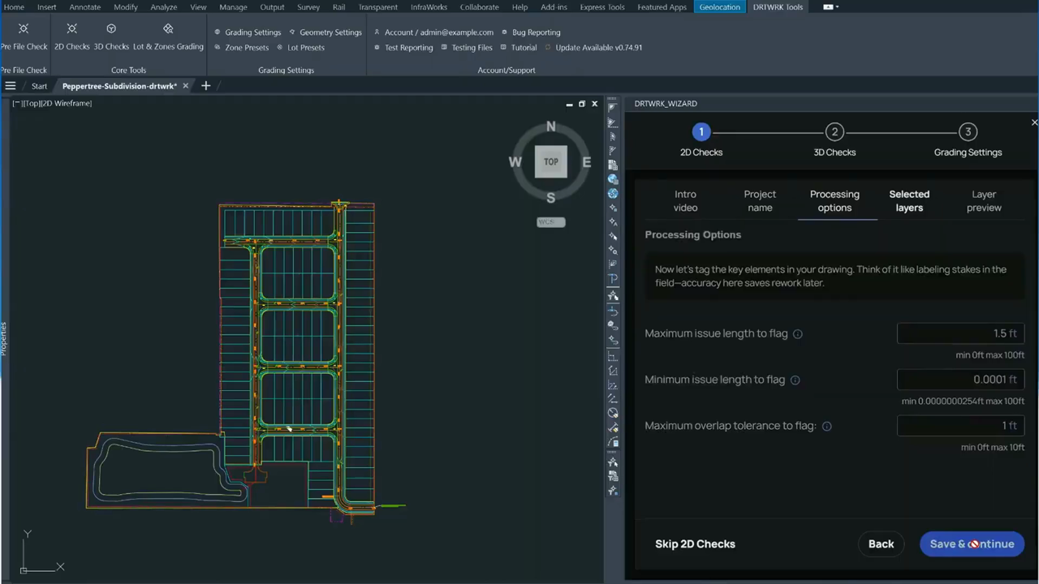Show info for Maximum overlap tolerance
The height and width of the screenshot is (584, 1039).
pyautogui.click(x=827, y=427)
